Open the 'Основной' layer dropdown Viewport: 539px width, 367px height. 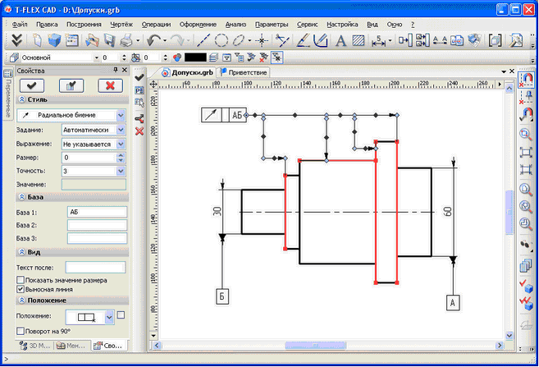coord(96,57)
